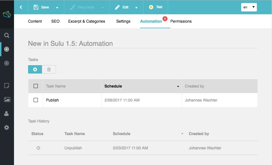Image resolution: width=272 pixels, height=165 pixels.
Task: Click the add task plus button
Action: coord(35,69)
